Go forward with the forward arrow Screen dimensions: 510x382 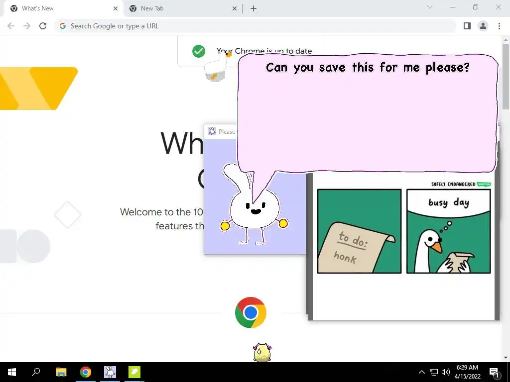coord(27,26)
